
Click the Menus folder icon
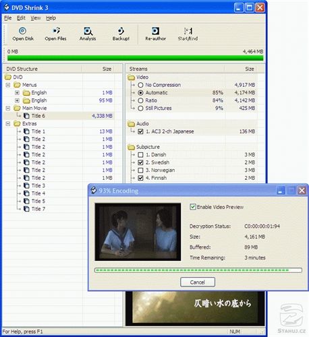(x=17, y=85)
